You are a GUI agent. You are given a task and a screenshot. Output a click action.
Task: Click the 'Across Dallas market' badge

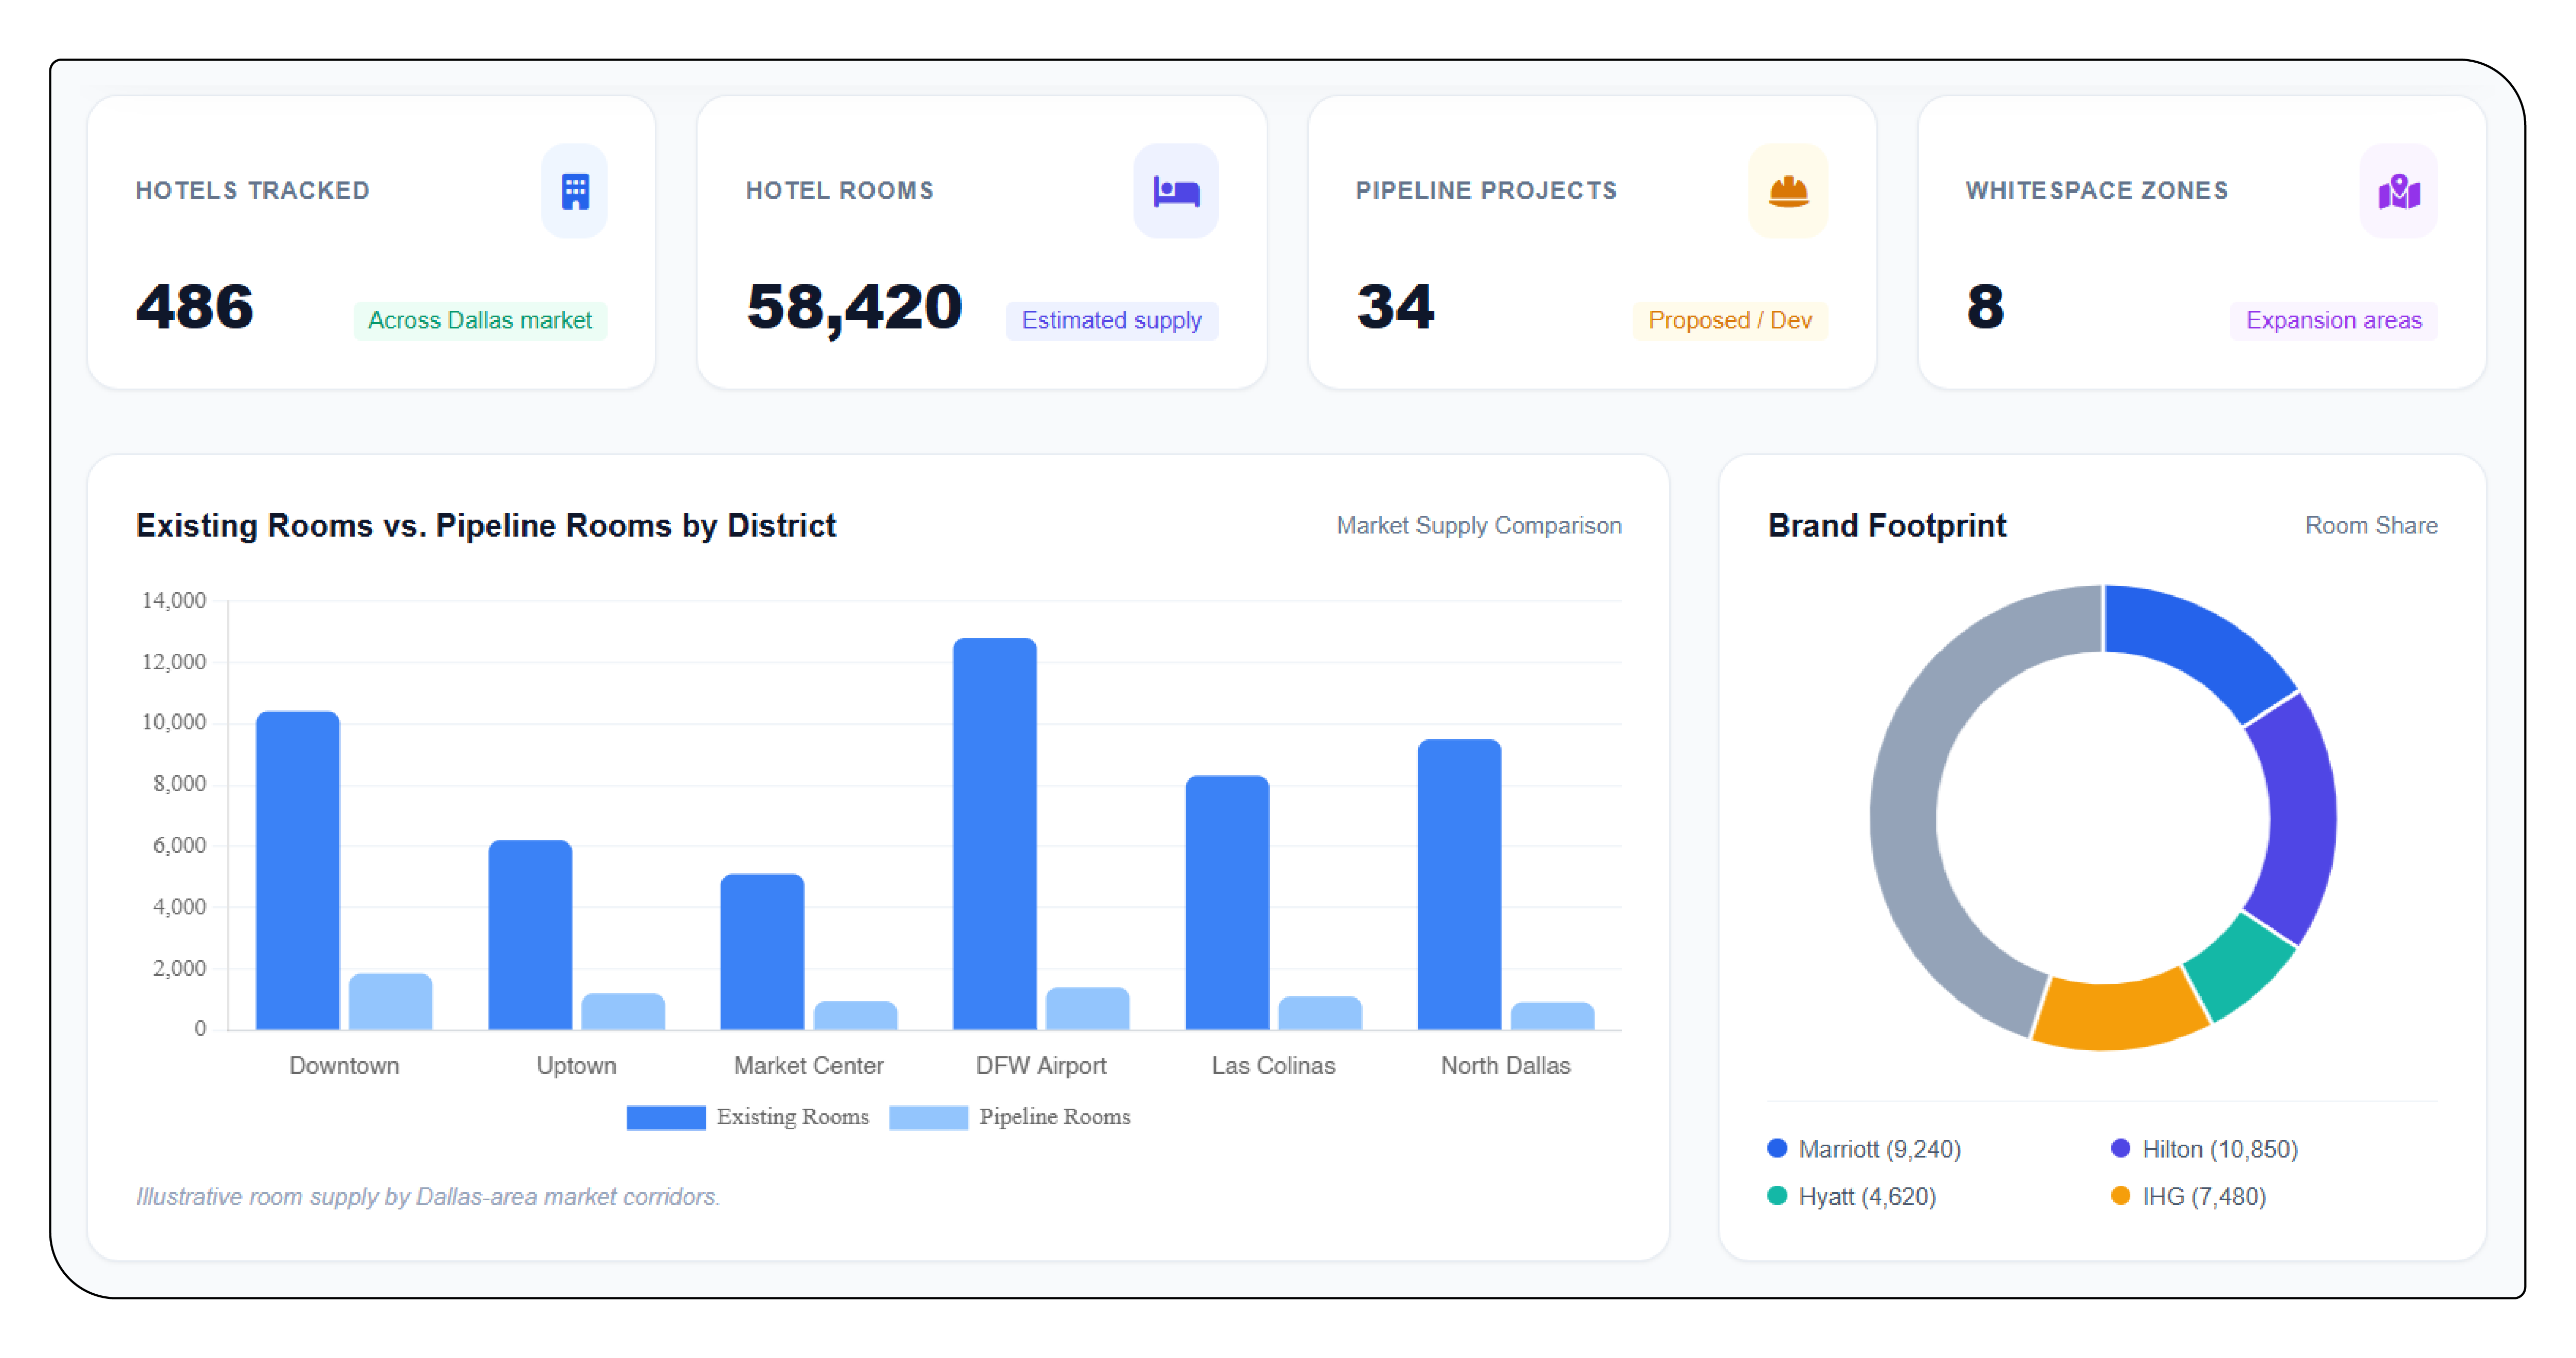(x=480, y=320)
